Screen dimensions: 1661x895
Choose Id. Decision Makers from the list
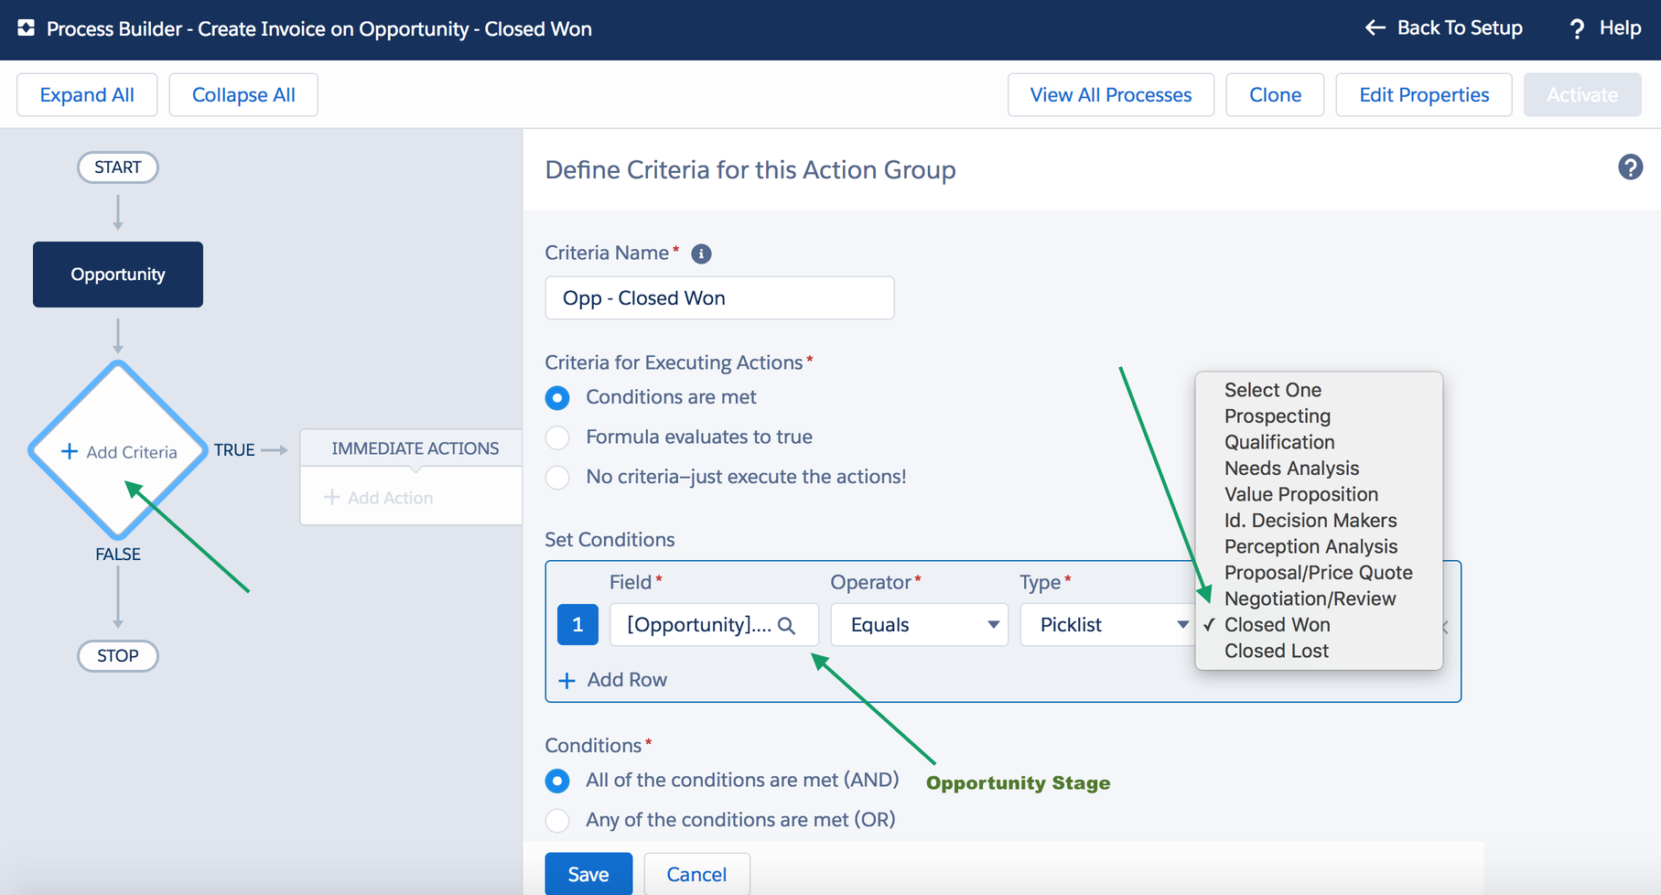1319,521
